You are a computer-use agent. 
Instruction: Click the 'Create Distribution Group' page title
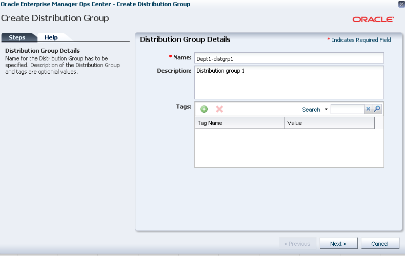click(x=55, y=18)
